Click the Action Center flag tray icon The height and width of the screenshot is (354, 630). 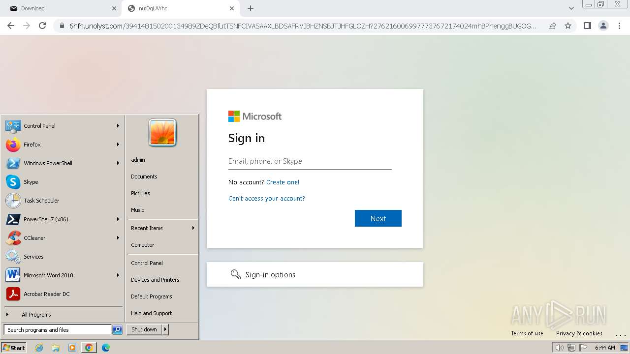coord(583,348)
